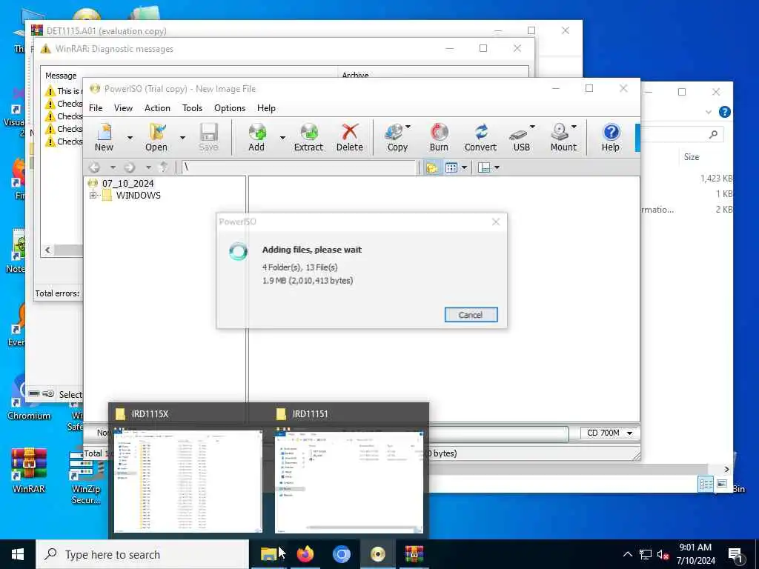Image resolution: width=759 pixels, height=569 pixels.
Task: Open an image with the Open icon
Action: click(156, 137)
